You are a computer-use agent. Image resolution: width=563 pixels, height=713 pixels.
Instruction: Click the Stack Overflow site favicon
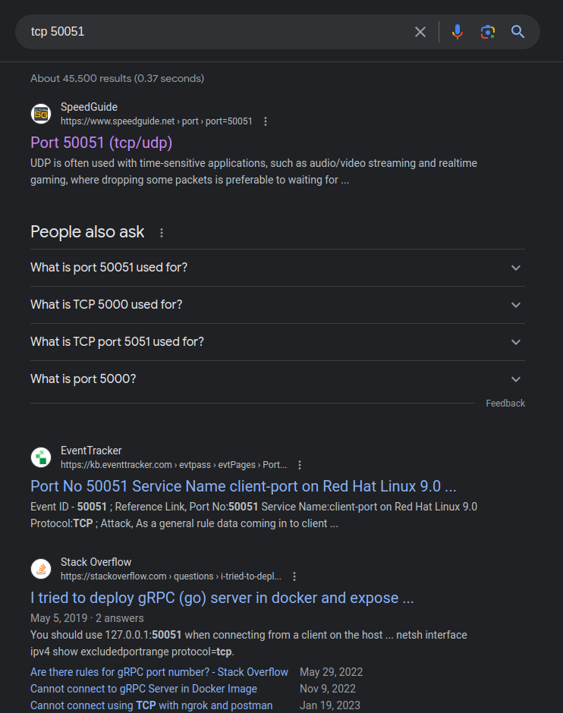[41, 569]
